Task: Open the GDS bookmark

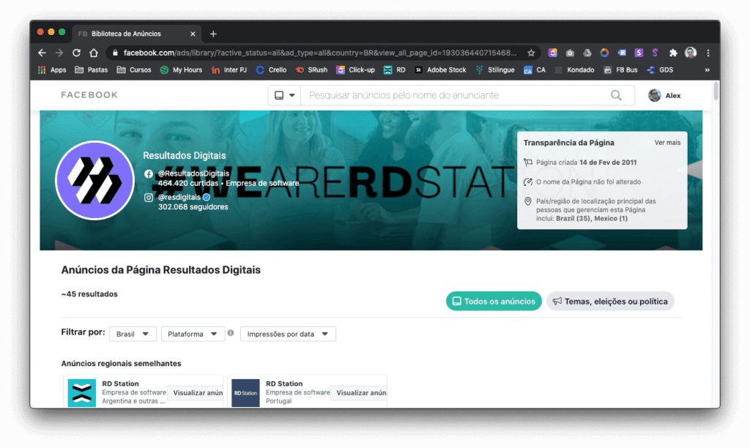Action: coord(660,70)
